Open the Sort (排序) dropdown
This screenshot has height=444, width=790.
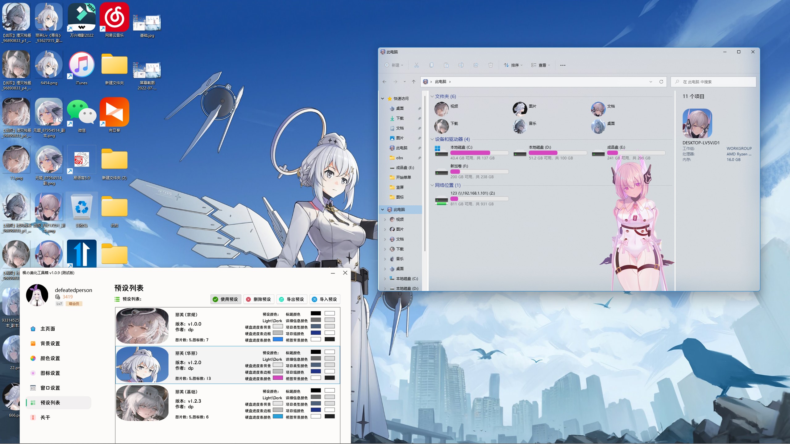point(513,65)
